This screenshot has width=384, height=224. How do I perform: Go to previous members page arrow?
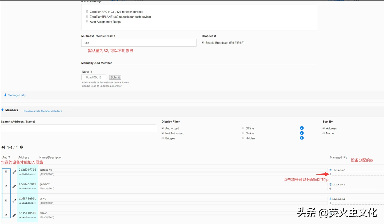pos(3,147)
